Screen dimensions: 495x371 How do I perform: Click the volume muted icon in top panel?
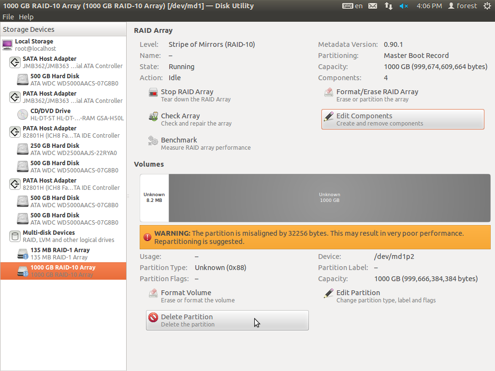point(404,6)
